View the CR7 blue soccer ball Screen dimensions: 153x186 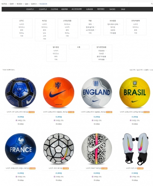[21, 92]
